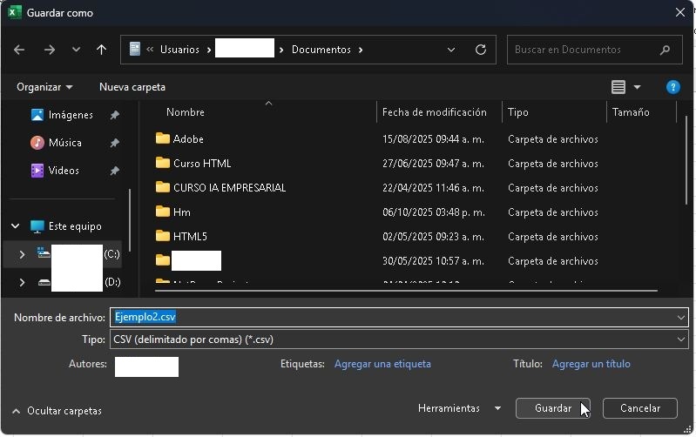Viewport: 696px width, 437px height.
Task: Click the CURSO IA EMPRESARIAL folder icon
Action: click(163, 187)
